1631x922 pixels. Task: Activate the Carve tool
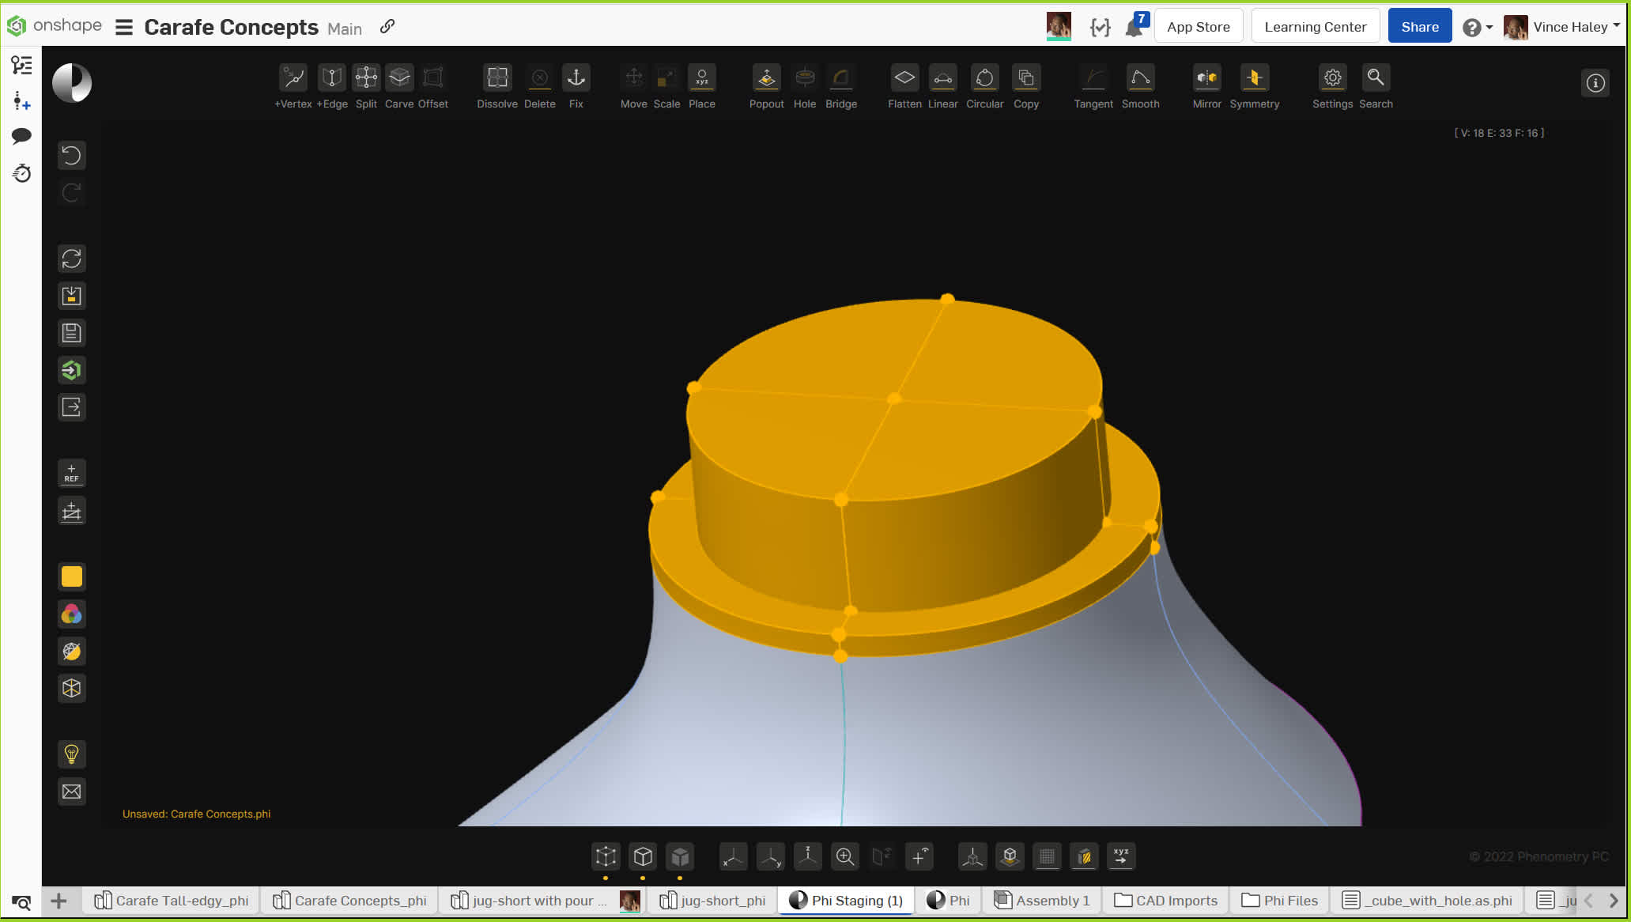tap(399, 78)
